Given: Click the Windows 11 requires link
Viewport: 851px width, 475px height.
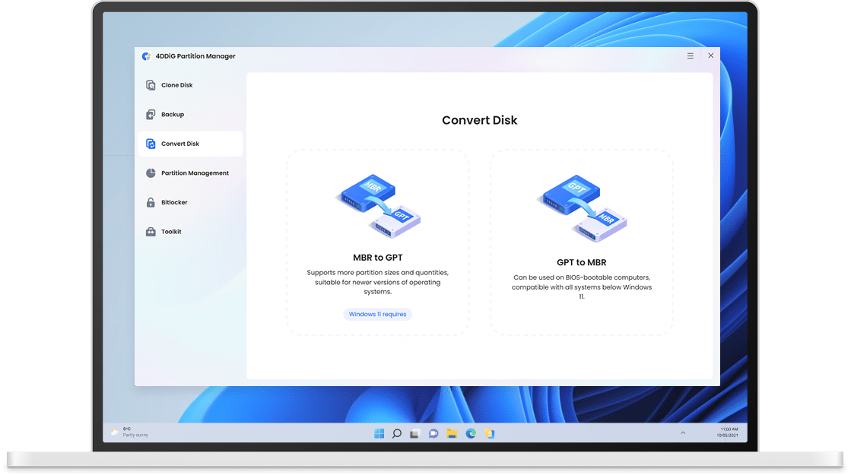Looking at the screenshot, I should pyautogui.click(x=378, y=314).
